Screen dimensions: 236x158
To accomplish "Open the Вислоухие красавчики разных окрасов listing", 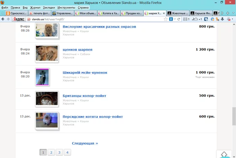I will click(99, 27).
